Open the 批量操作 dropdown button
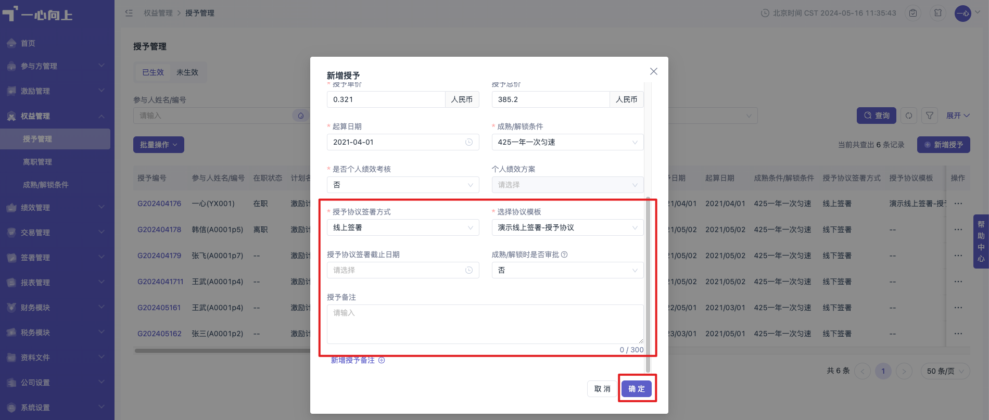The width and height of the screenshot is (989, 420). click(159, 145)
